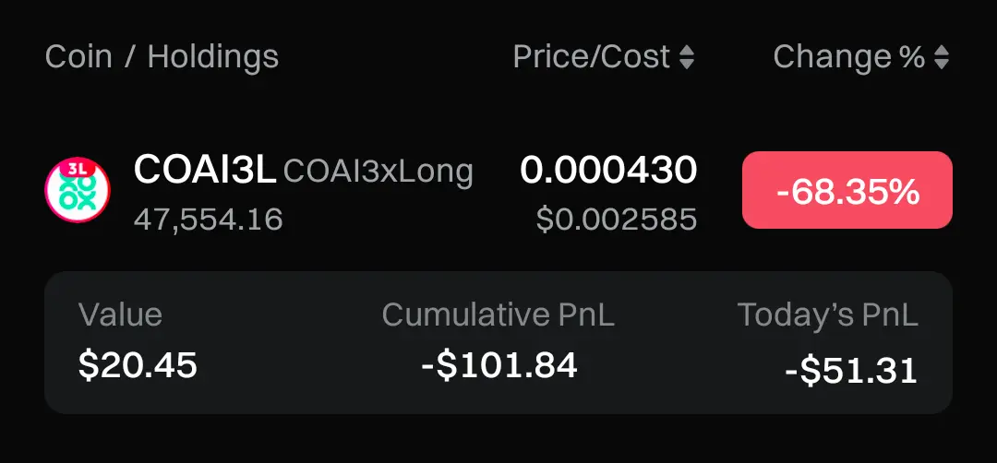997x463 pixels.
Task: Click the cost price $0.002585
Action: click(x=617, y=220)
